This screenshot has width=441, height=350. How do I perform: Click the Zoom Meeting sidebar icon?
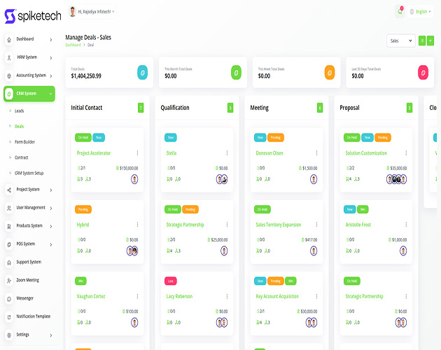(9, 280)
